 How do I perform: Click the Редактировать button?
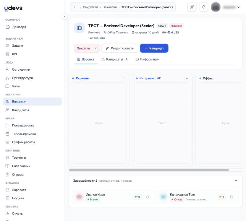[x=120, y=48]
